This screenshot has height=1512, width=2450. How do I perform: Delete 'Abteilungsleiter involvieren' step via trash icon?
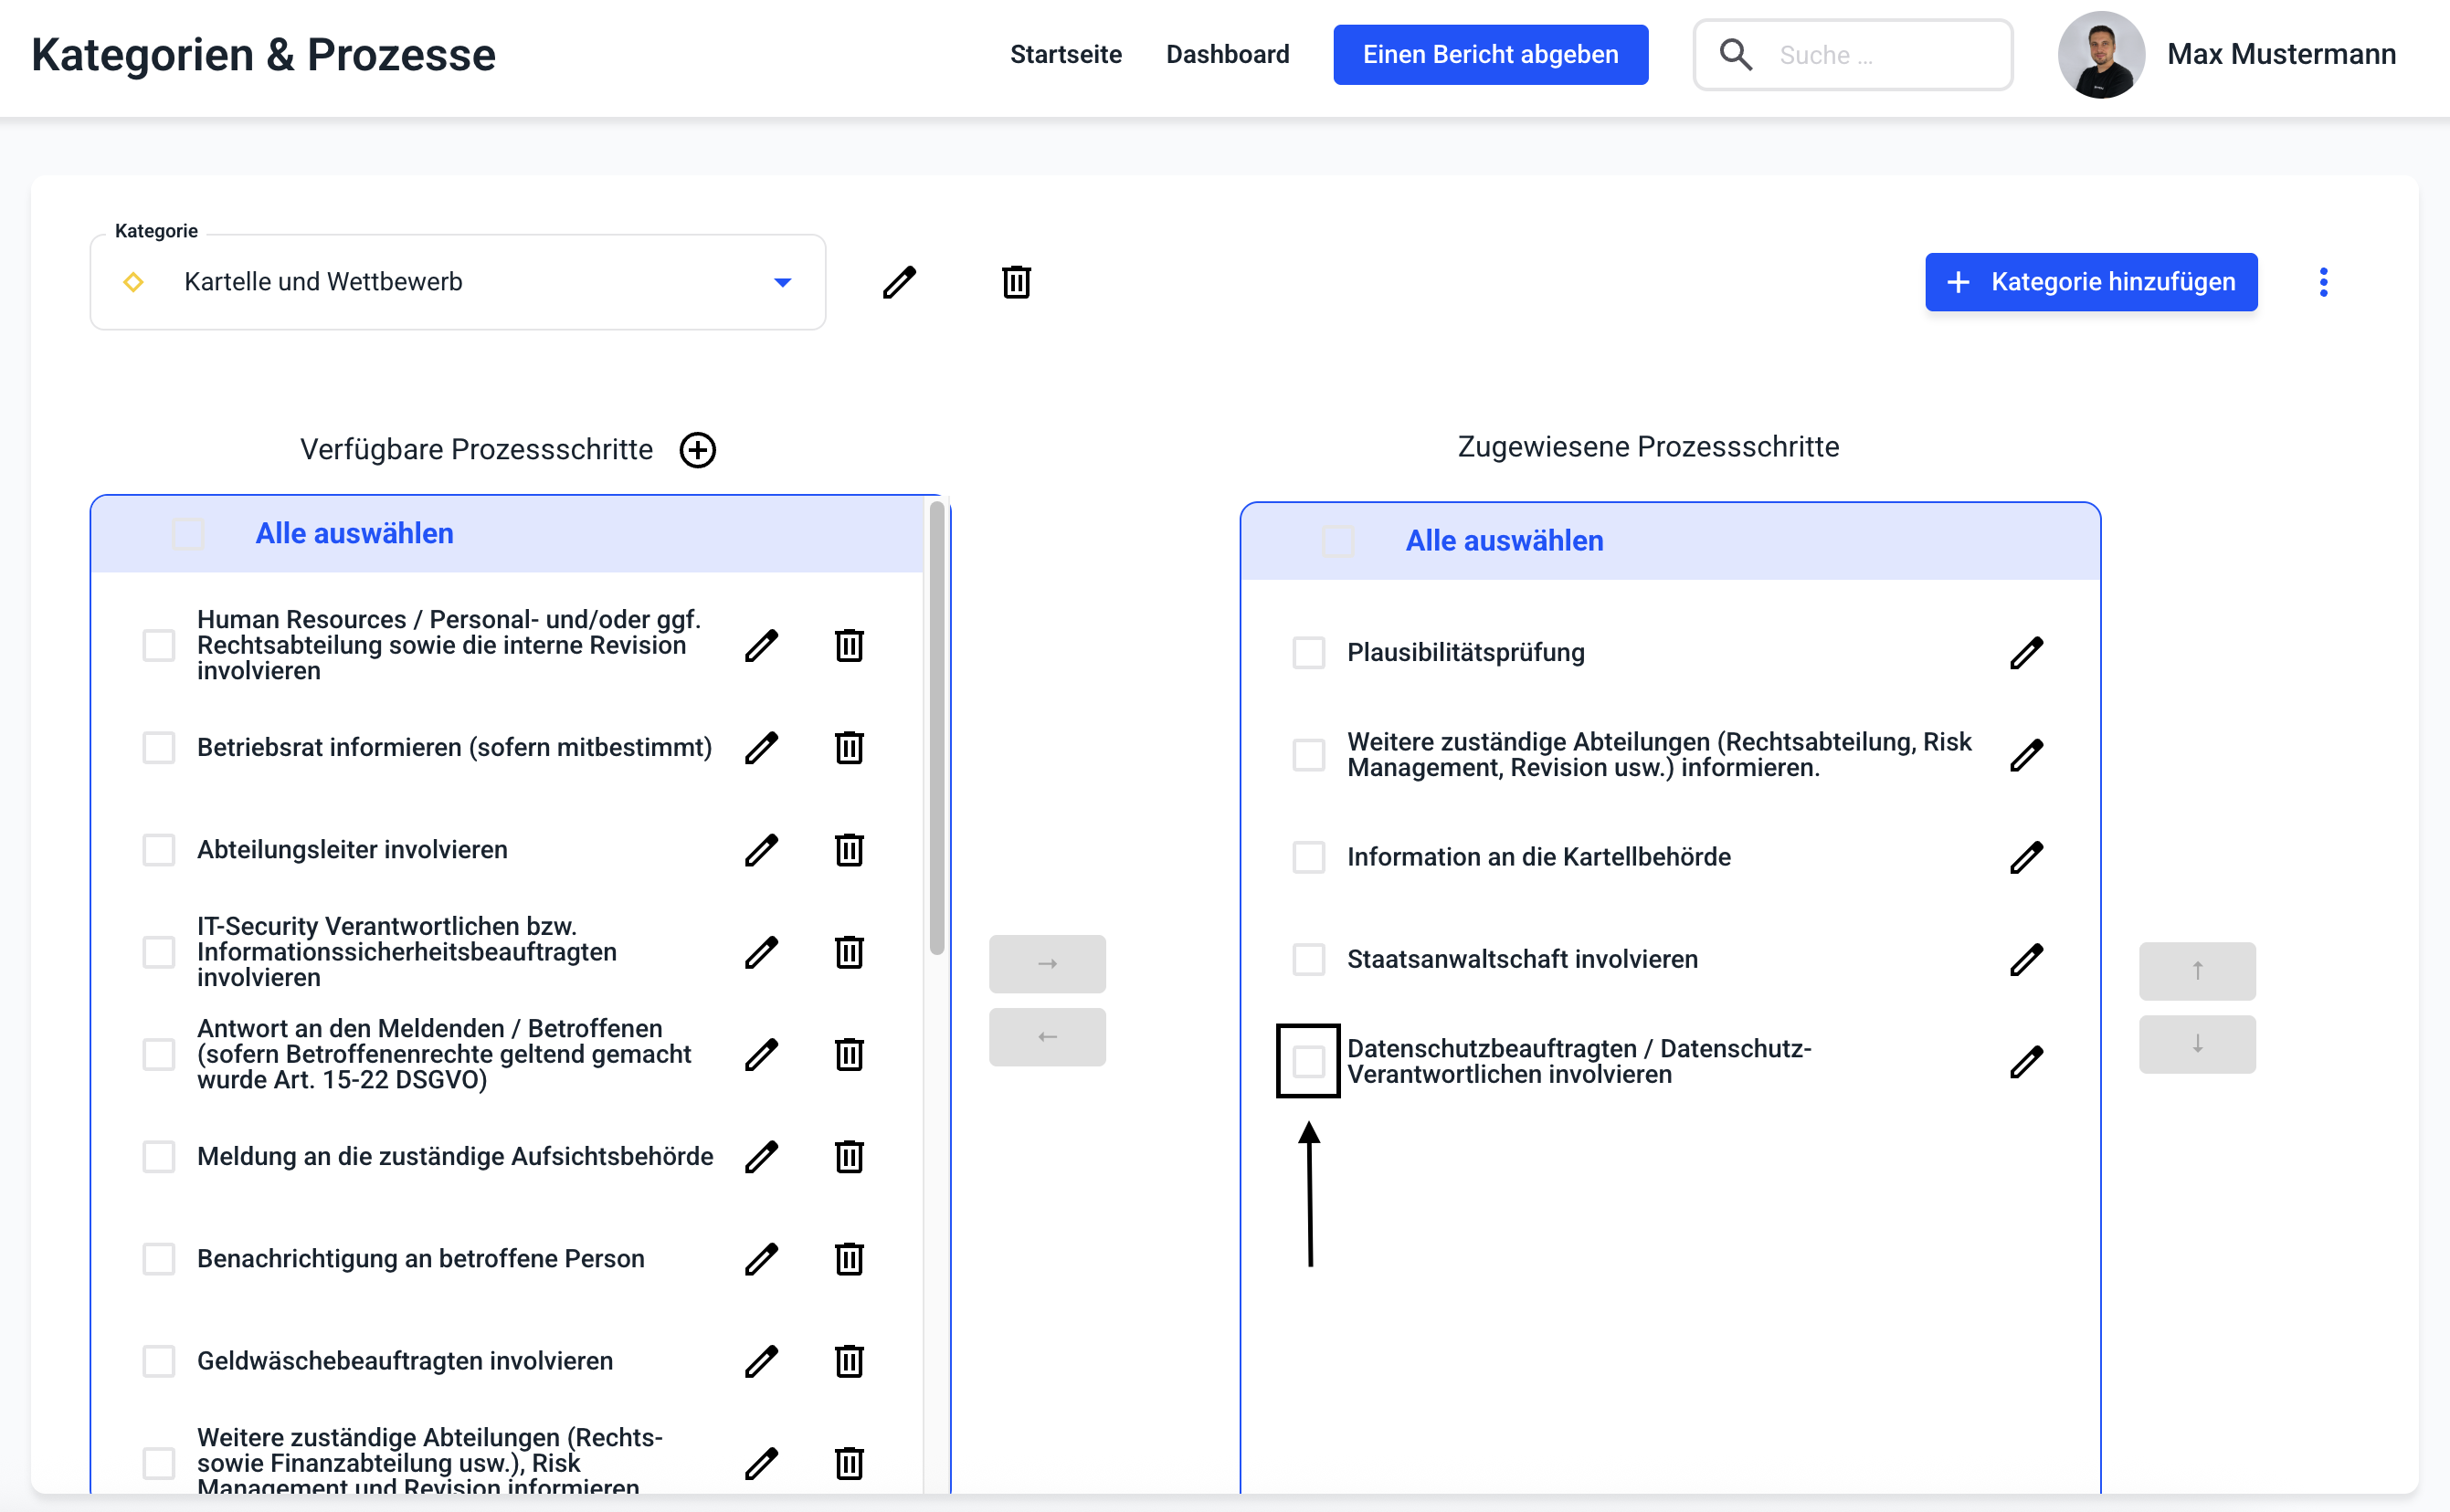(849, 850)
